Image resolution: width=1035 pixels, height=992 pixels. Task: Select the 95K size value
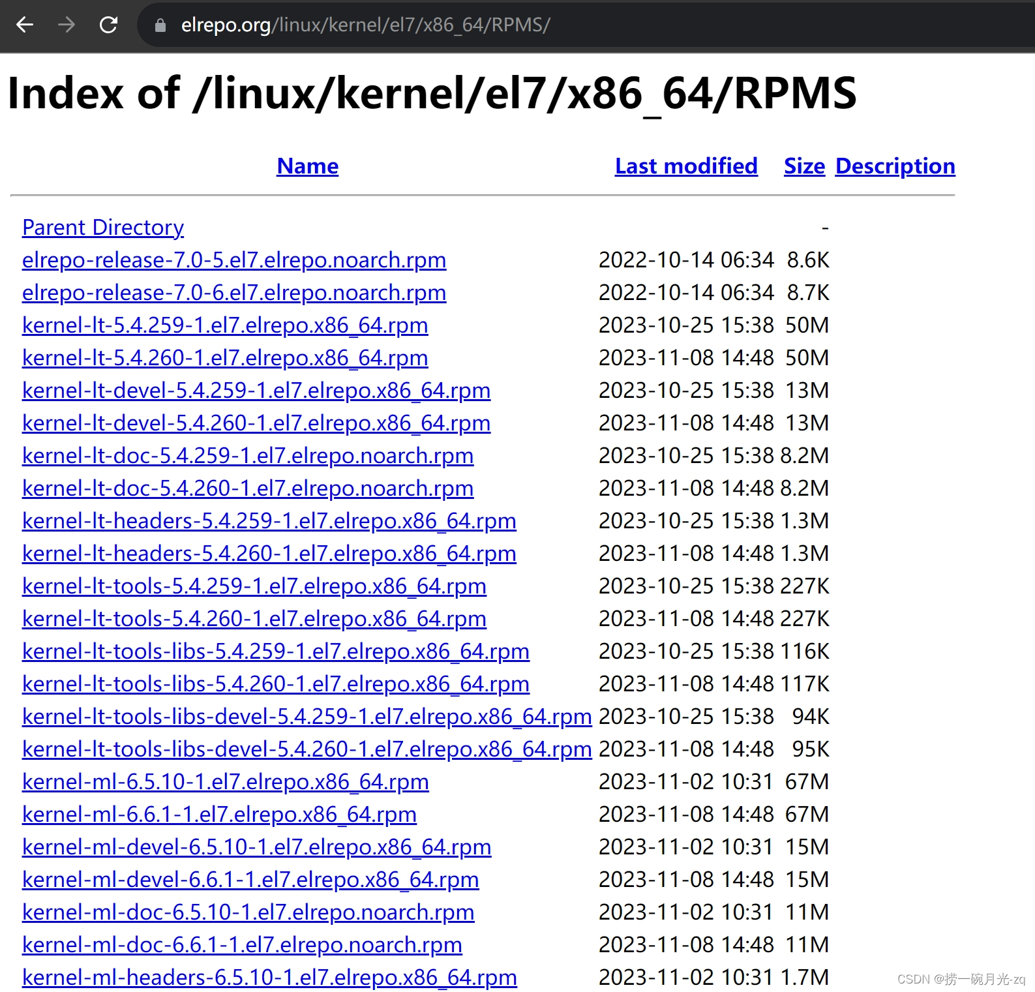(x=811, y=749)
